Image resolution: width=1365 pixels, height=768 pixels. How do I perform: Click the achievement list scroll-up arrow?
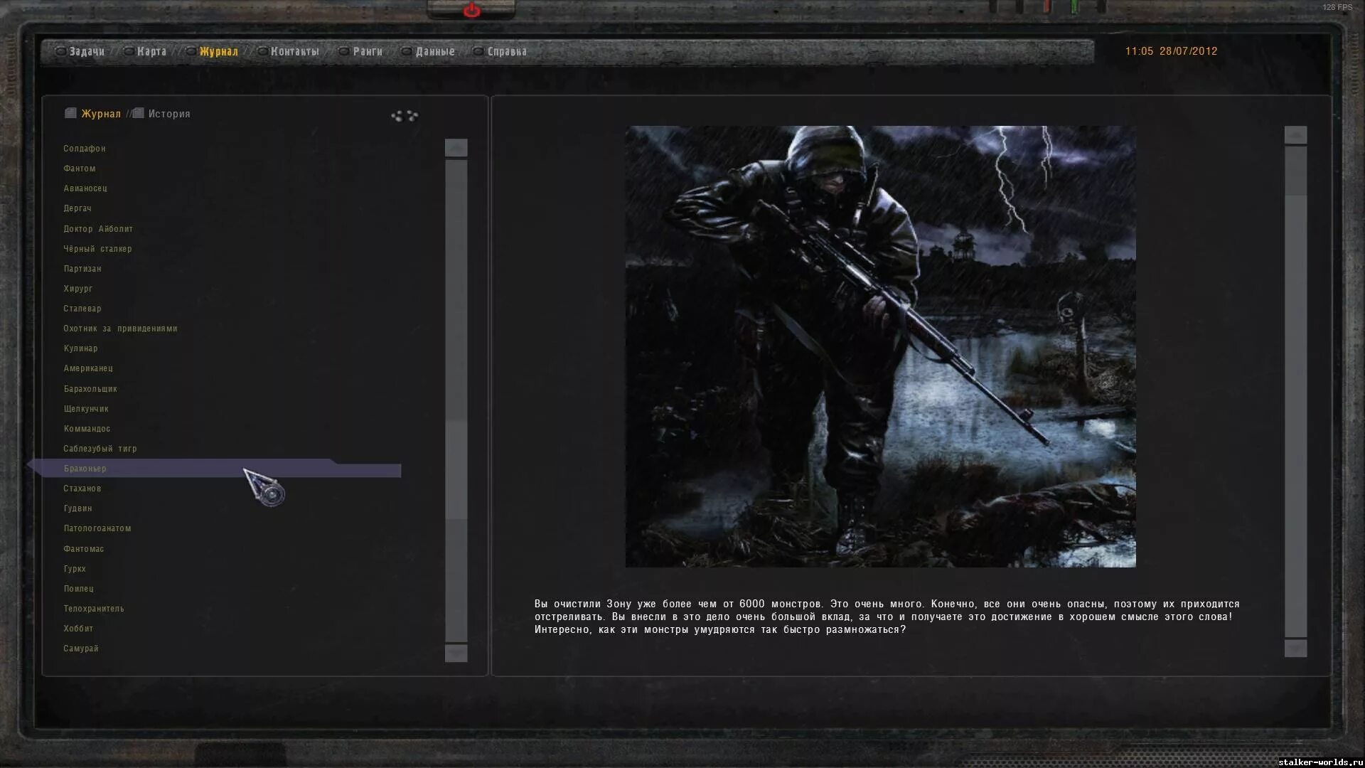(456, 147)
